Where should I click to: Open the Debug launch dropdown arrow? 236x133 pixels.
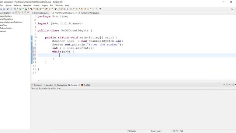(18, 9)
